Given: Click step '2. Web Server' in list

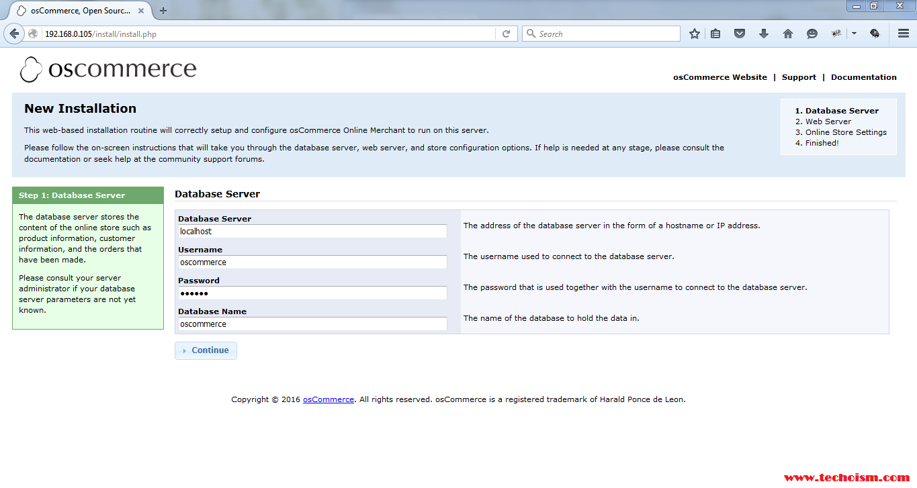Looking at the screenshot, I should (x=823, y=121).
